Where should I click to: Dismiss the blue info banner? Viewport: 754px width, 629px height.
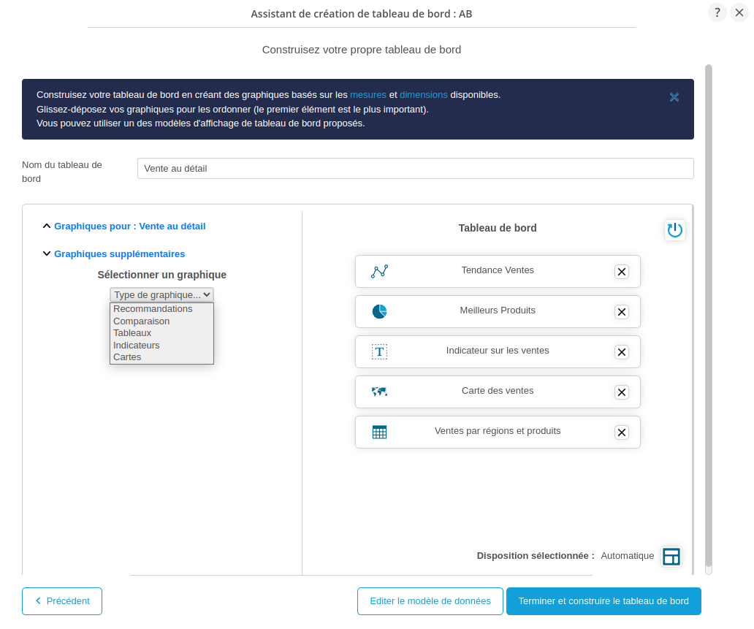[x=674, y=97]
